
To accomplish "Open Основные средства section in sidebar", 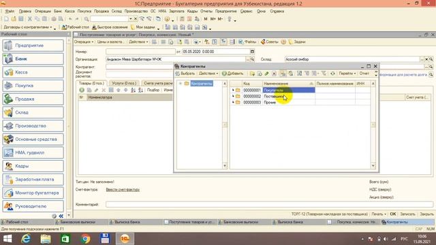I will point(33,139).
